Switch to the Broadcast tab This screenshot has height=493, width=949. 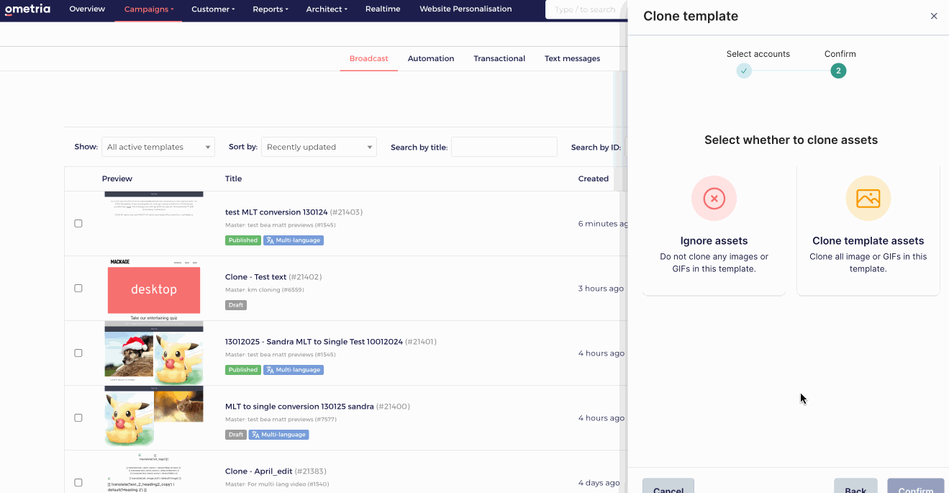pos(368,59)
